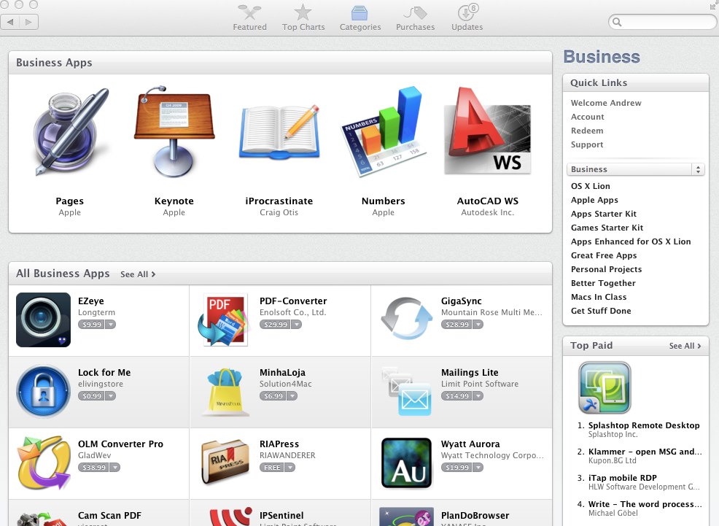Open the Splashtop Remote Desktop icon
The height and width of the screenshot is (526, 719).
605,387
